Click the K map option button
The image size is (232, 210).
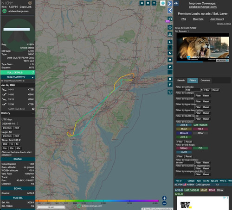point(170,53)
